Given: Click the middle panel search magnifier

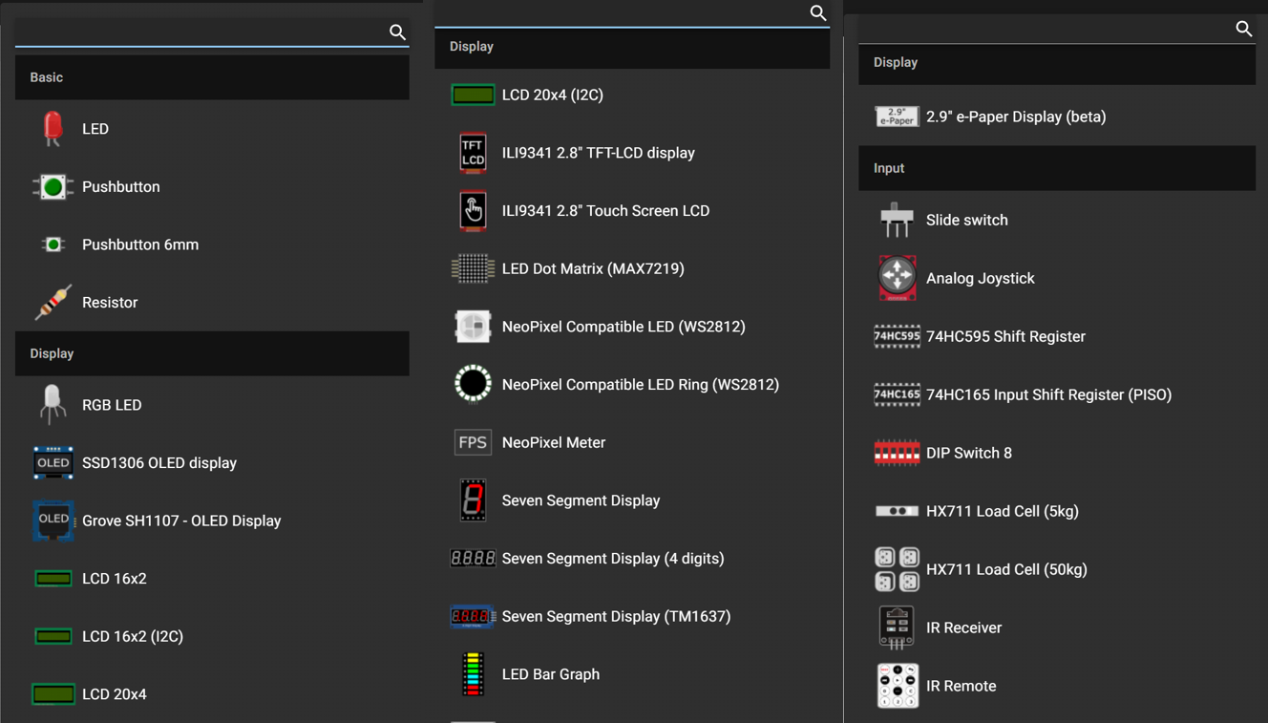Looking at the screenshot, I should [818, 12].
